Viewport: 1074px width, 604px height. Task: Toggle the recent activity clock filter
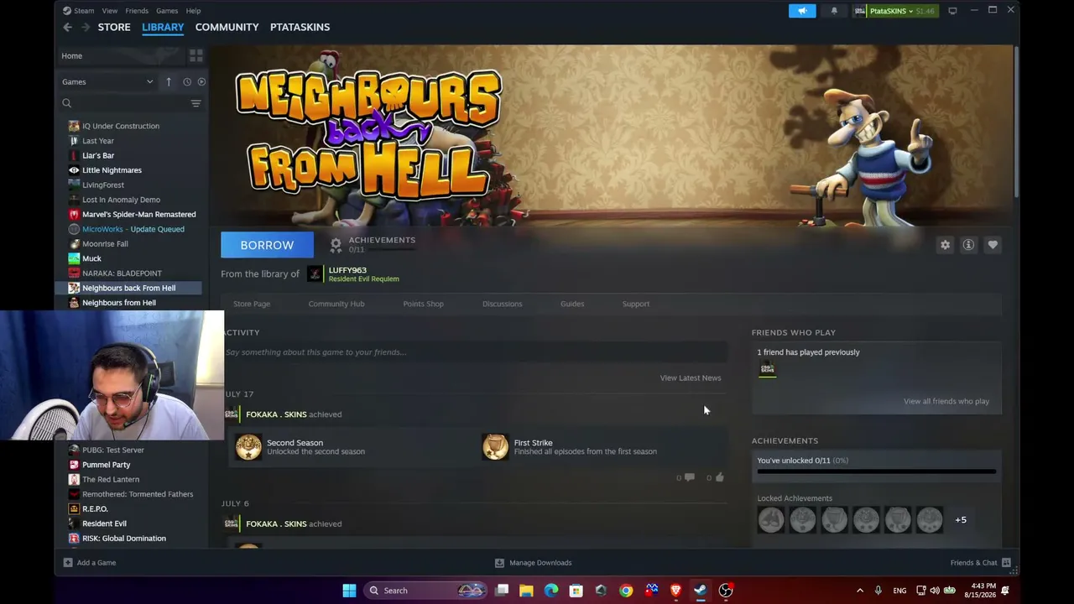[187, 81]
